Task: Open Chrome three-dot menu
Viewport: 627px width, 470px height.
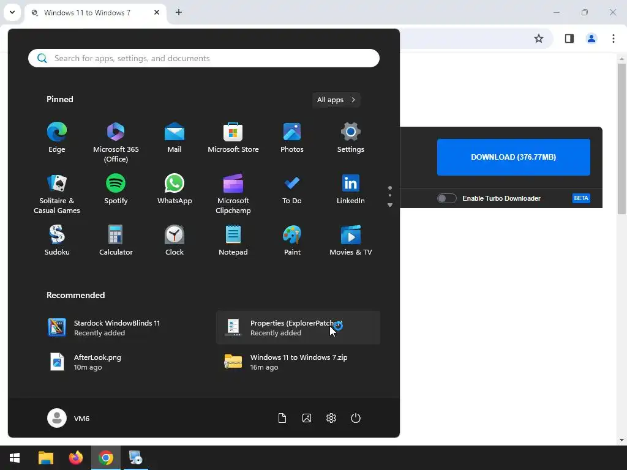Action: [x=614, y=39]
